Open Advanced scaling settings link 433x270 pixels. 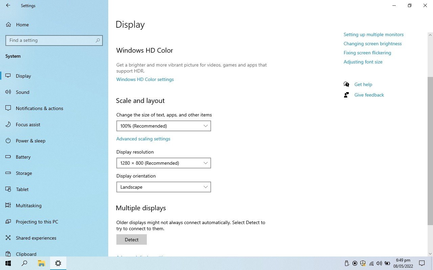click(x=143, y=139)
